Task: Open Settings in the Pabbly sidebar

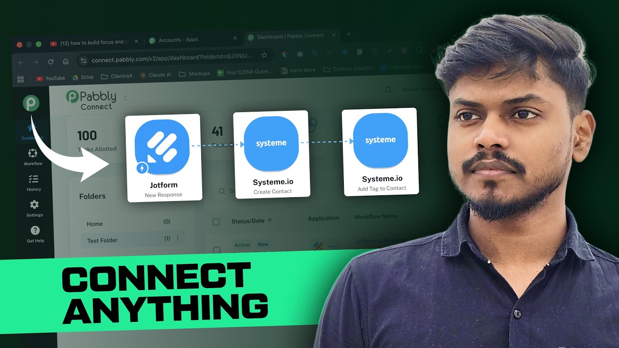Action: (x=34, y=208)
